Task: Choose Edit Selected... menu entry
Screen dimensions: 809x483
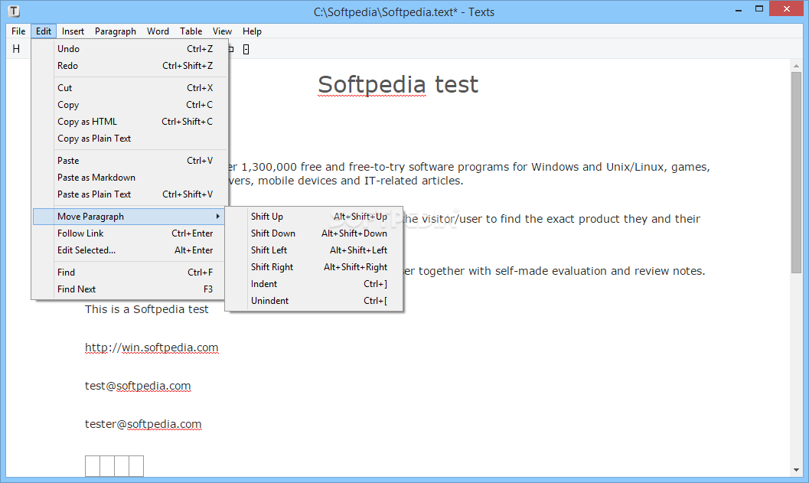Action: [x=129, y=250]
